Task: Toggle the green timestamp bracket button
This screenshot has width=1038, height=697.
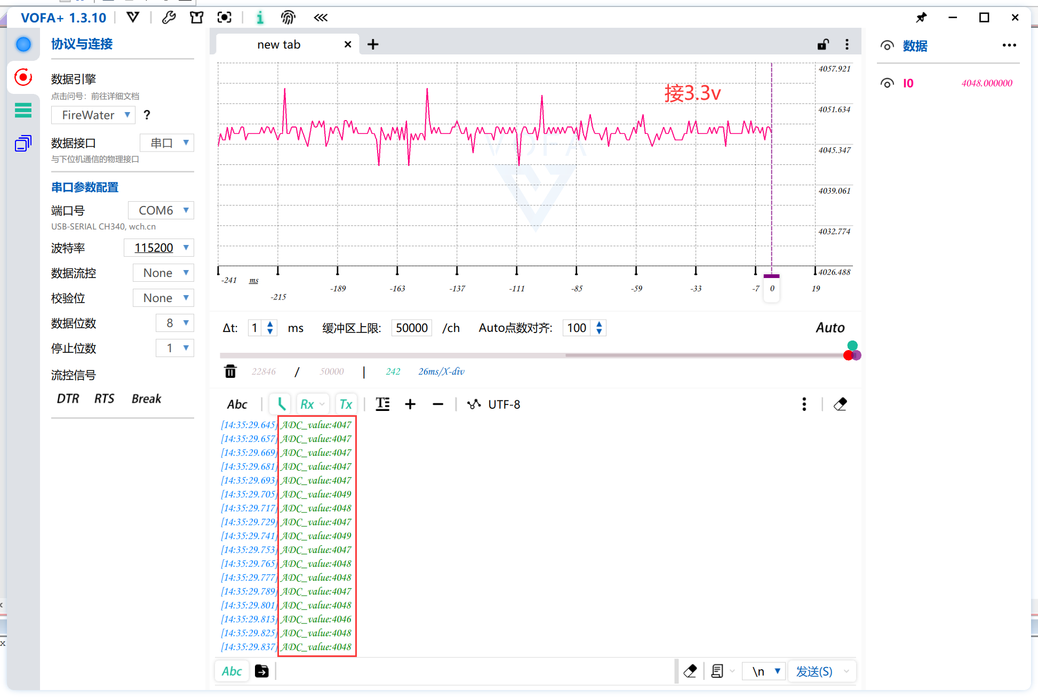Action: click(280, 404)
